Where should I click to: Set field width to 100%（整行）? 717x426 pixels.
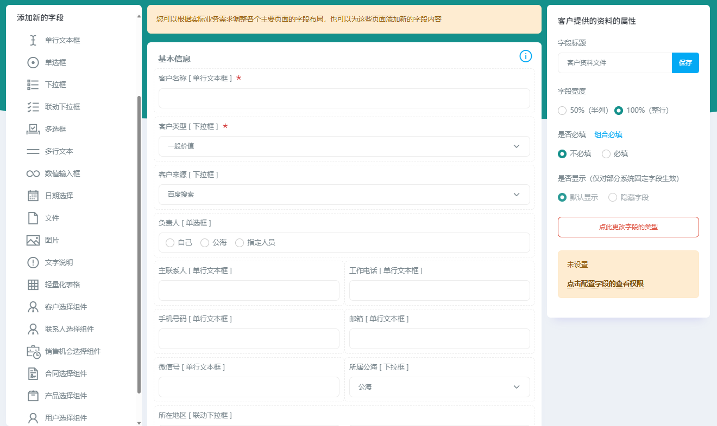click(x=619, y=111)
